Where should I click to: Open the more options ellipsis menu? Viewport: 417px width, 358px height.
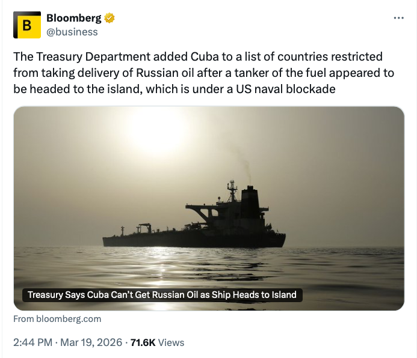[398, 18]
